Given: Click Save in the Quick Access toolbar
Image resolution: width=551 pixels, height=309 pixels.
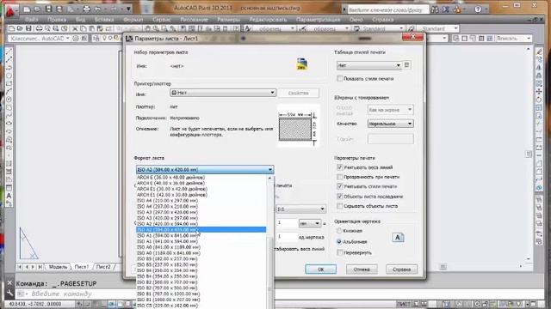Looking at the screenshot, I should pos(48,9).
